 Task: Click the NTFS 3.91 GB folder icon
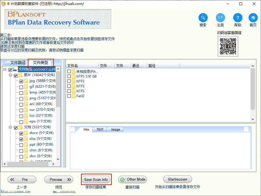pyautogui.click(x=73, y=76)
